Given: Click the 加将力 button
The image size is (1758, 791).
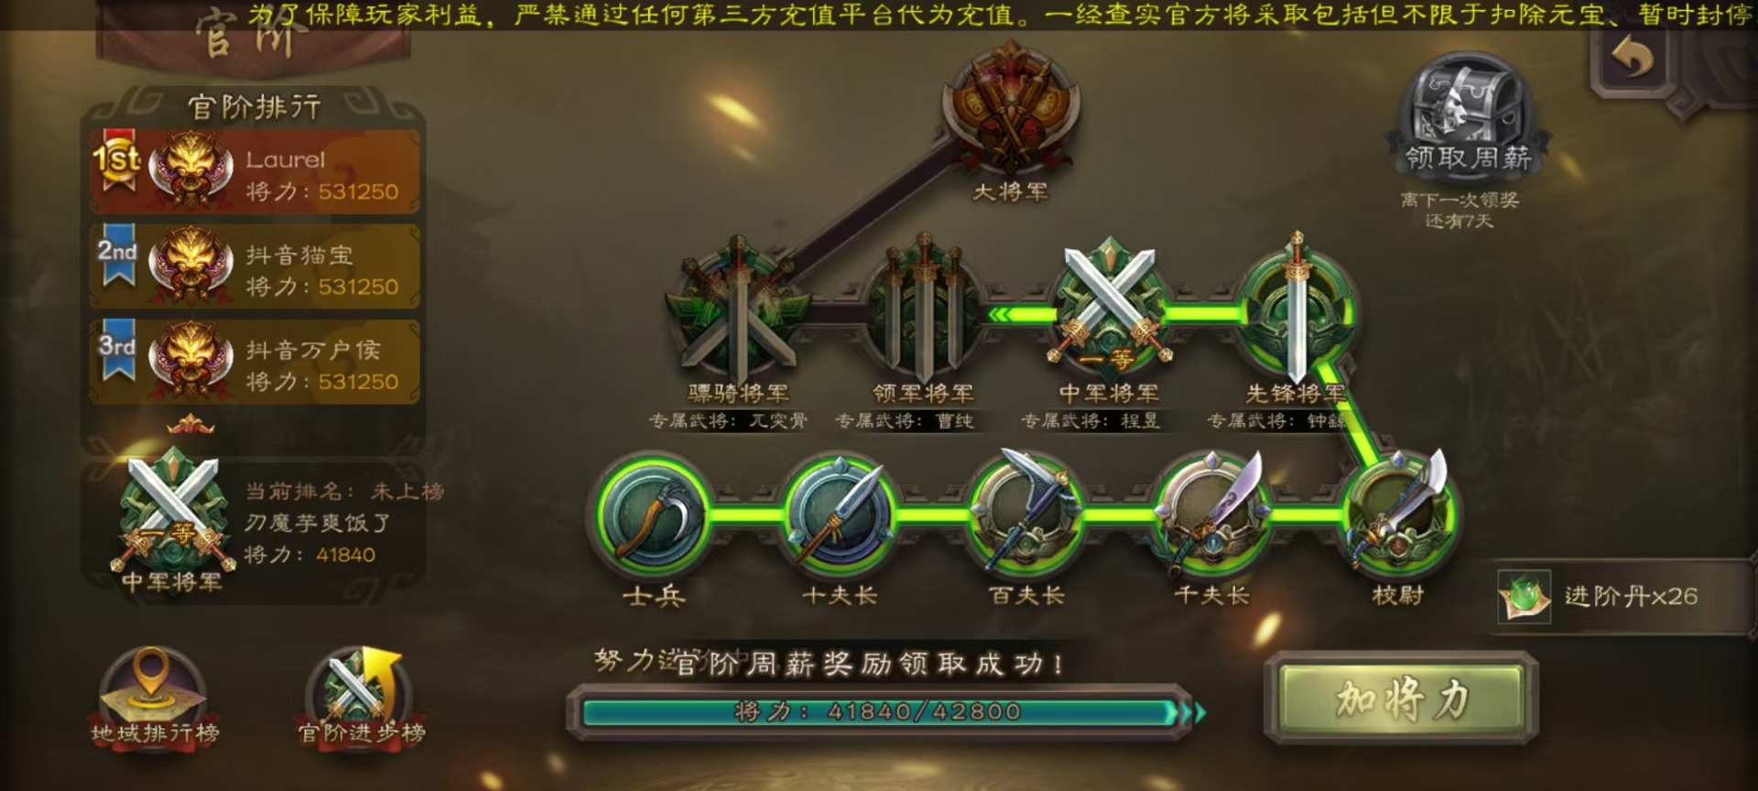Looking at the screenshot, I should [x=1400, y=698].
